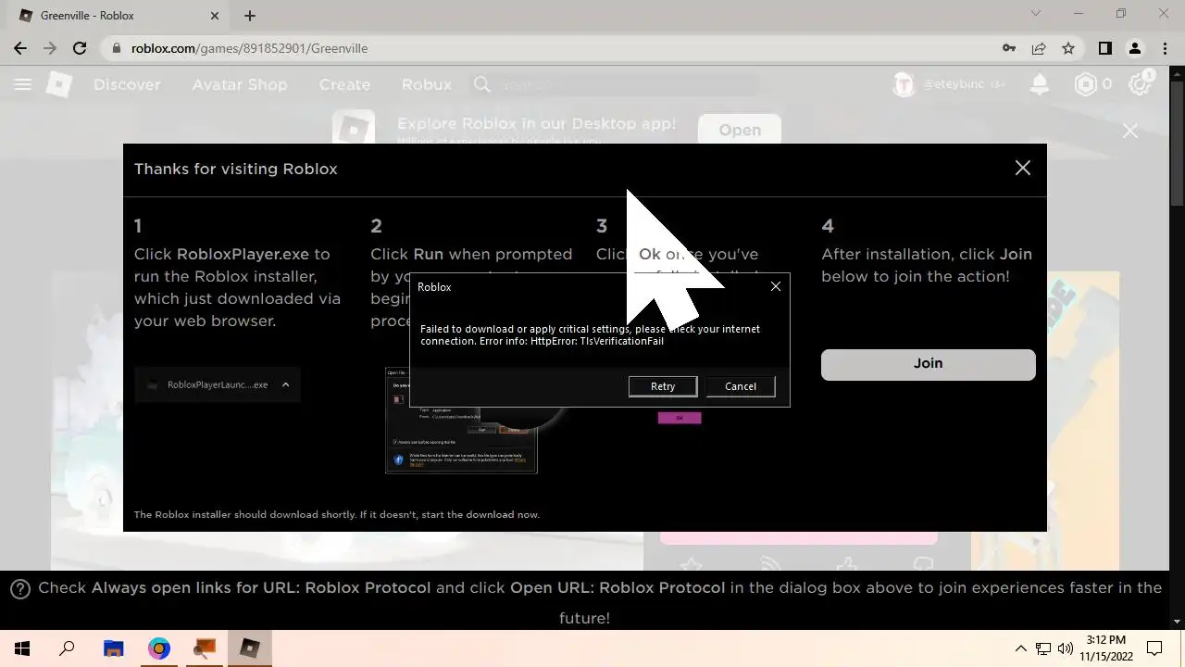Close the Thanks for visiting Roblox modal
This screenshot has height=667, width=1185.
pos(1022,168)
